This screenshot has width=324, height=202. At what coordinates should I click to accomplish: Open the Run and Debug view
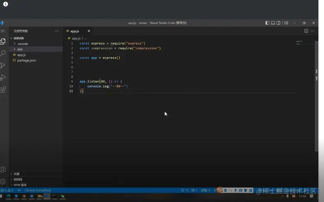pyautogui.click(x=3, y=77)
